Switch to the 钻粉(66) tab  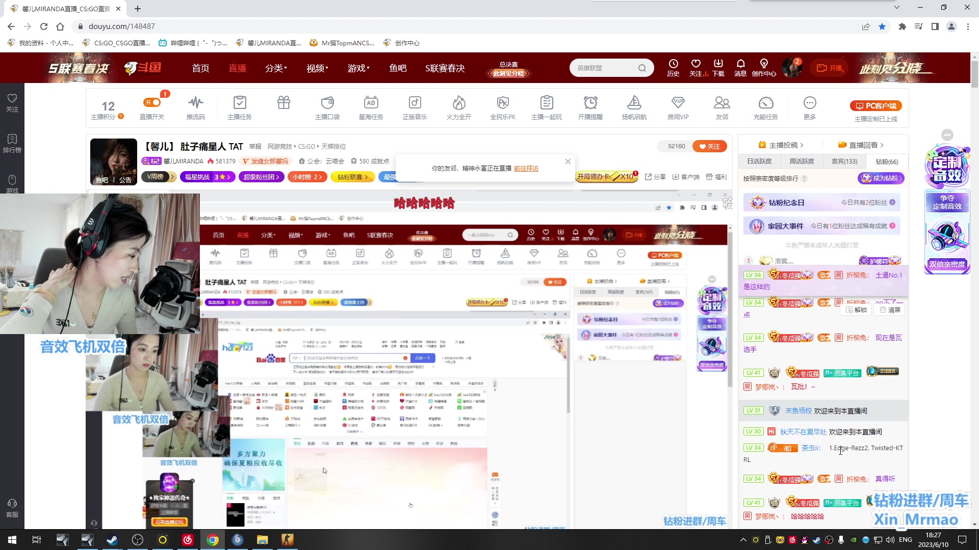887,161
